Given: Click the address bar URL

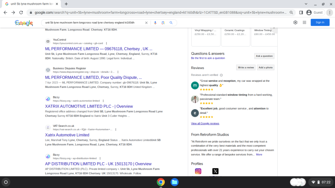Looking at the screenshot, I should tap(160, 13).
